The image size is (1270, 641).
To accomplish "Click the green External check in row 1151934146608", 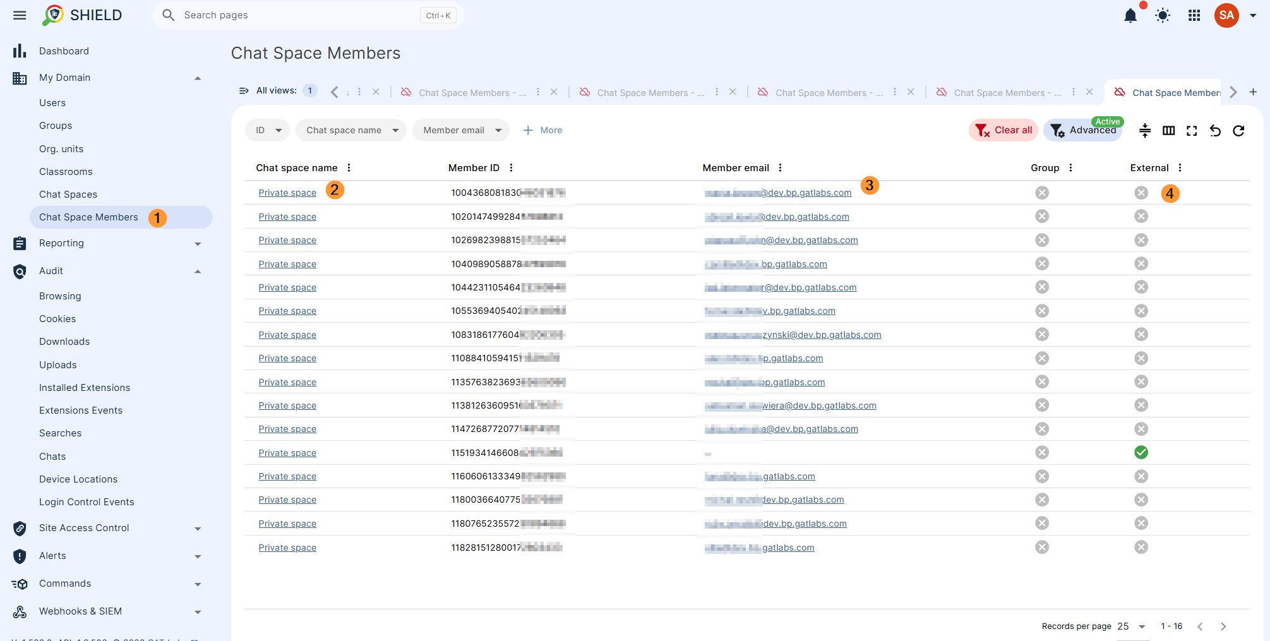I will tap(1141, 452).
